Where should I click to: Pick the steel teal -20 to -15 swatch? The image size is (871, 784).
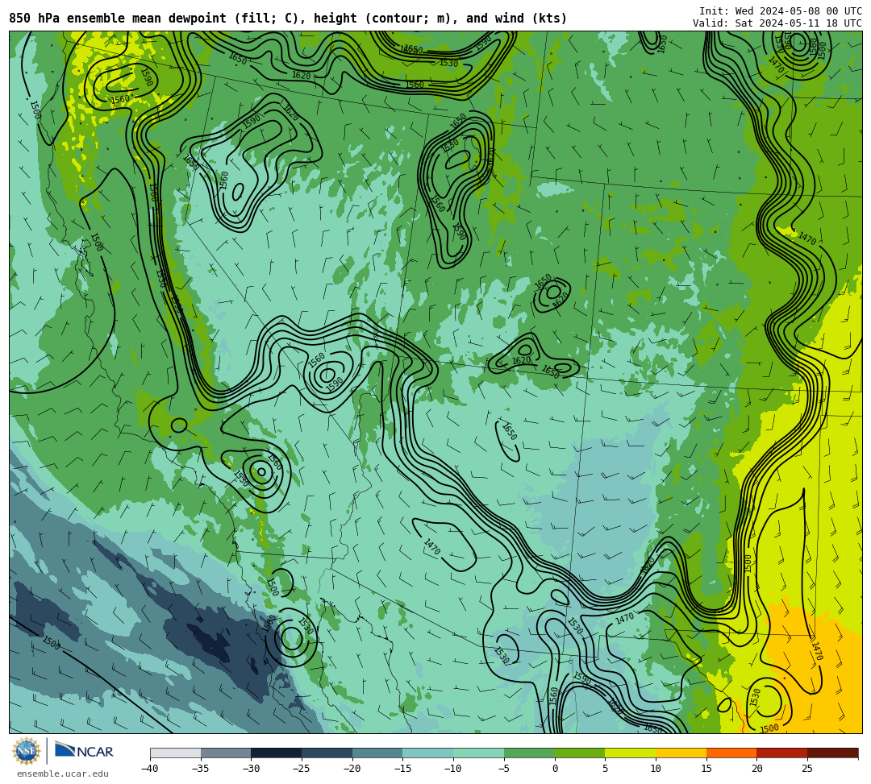point(377,753)
